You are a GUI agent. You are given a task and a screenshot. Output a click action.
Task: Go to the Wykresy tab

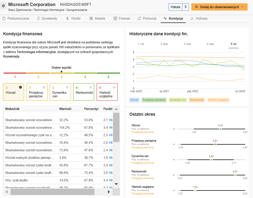199,18
